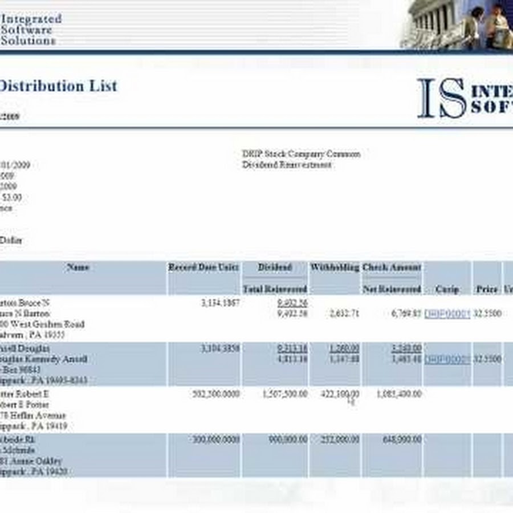The height and width of the screenshot is (513, 513).
Task: Click the Record Date Units column header
Action: point(203,267)
